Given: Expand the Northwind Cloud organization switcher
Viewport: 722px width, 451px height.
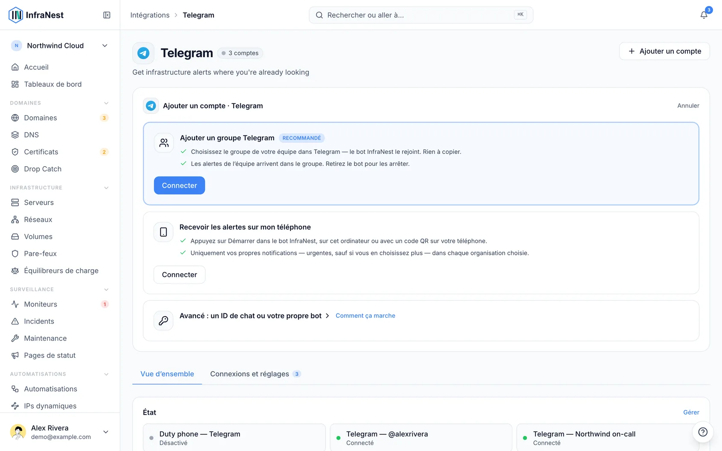Looking at the screenshot, I should (60, 46).
